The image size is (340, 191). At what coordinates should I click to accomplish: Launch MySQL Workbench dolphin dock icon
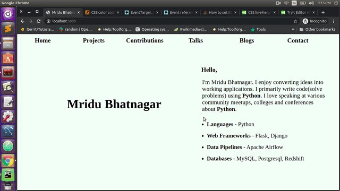coord(8,131)
